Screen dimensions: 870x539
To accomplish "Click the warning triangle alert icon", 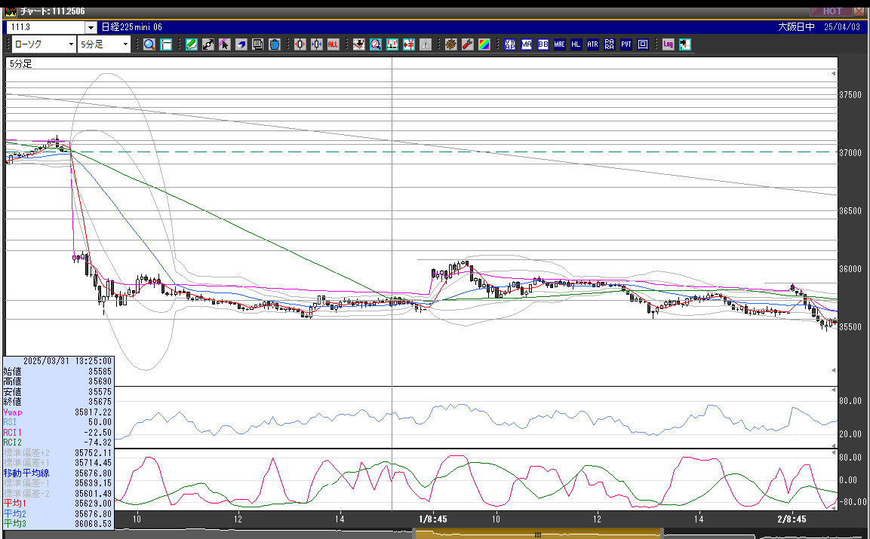I will (x=426, y=44).
